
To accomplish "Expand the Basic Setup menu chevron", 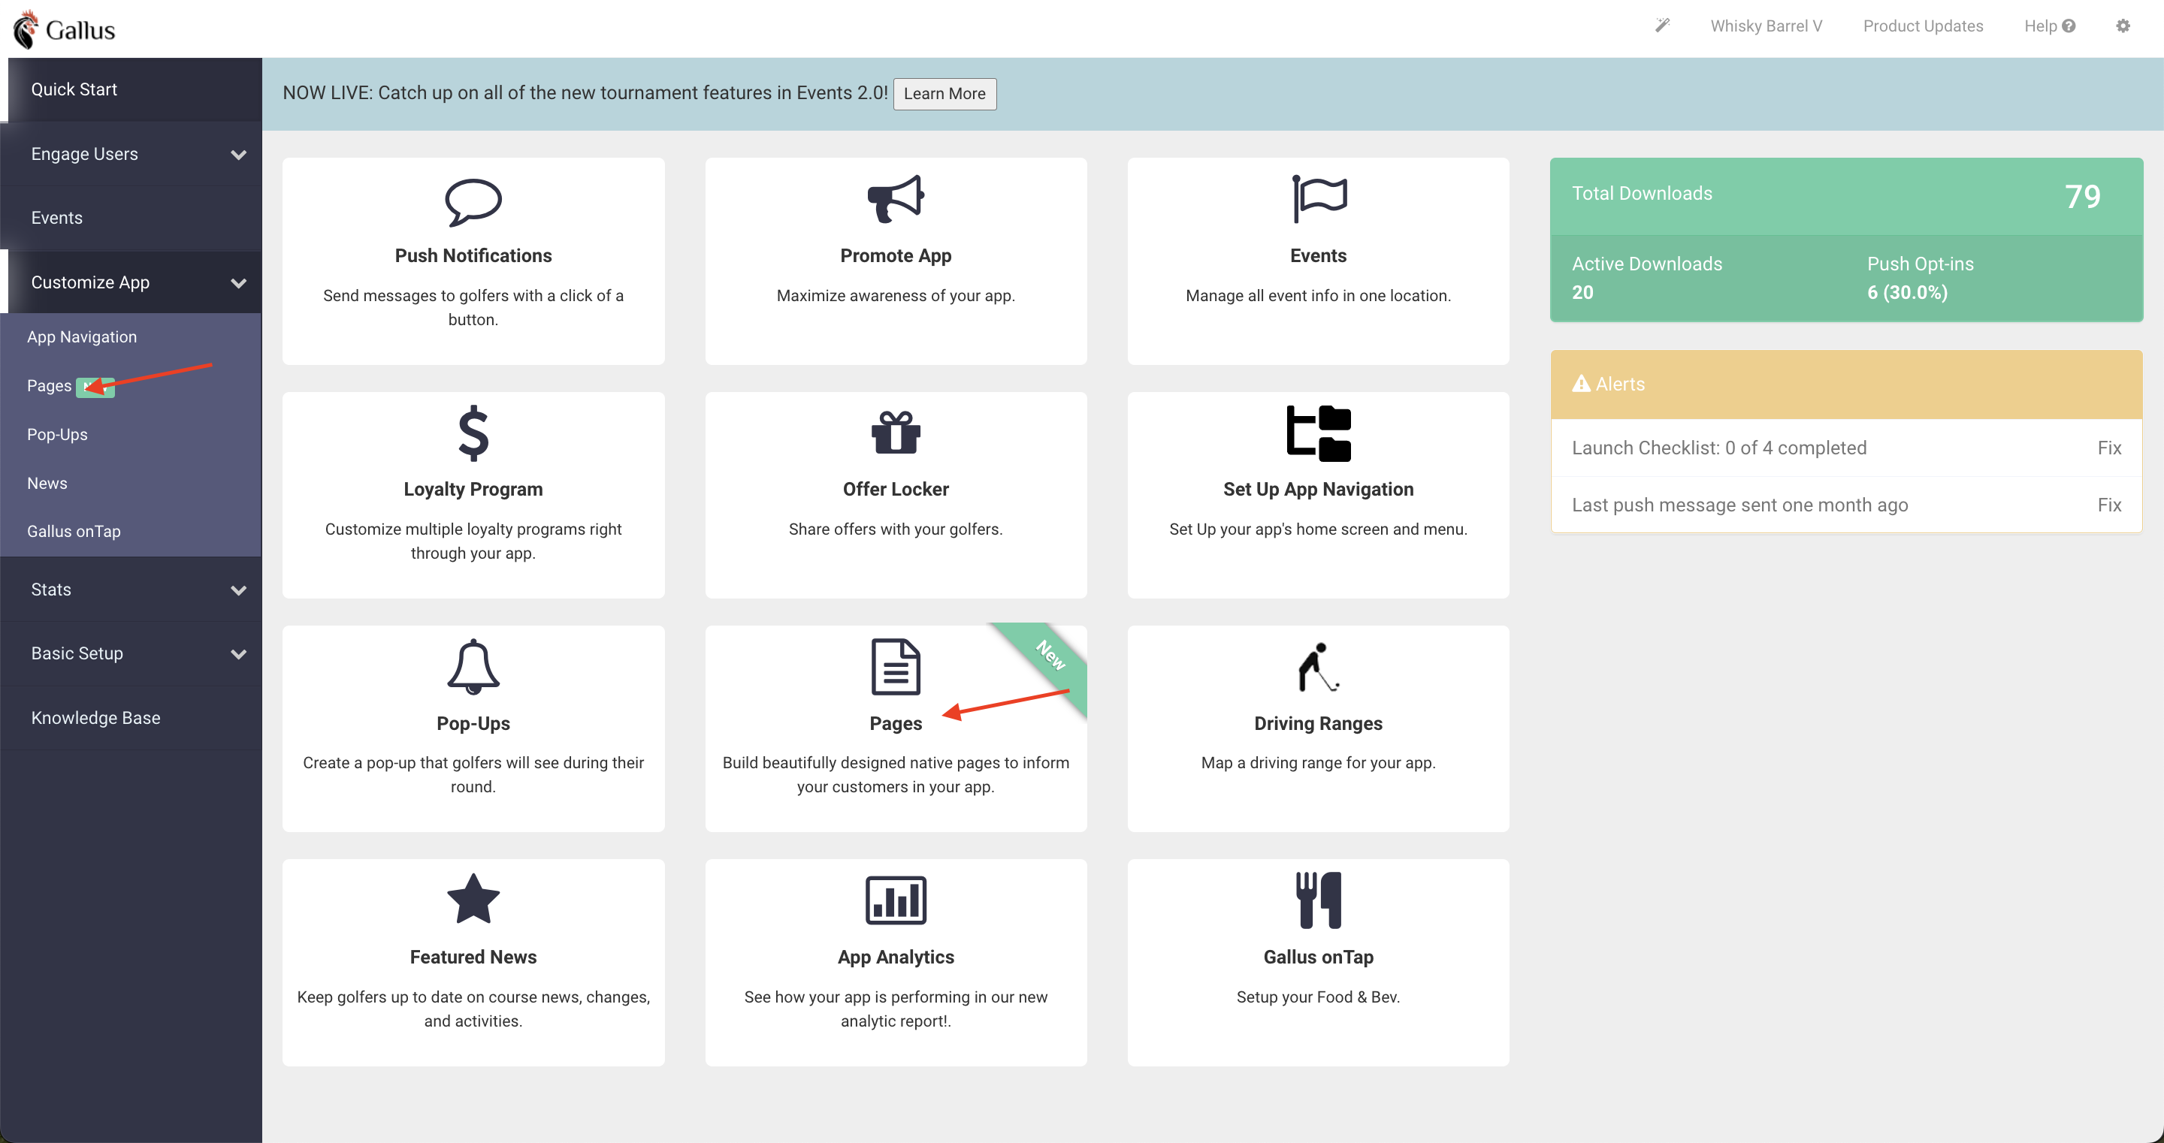I will point(239,654).
